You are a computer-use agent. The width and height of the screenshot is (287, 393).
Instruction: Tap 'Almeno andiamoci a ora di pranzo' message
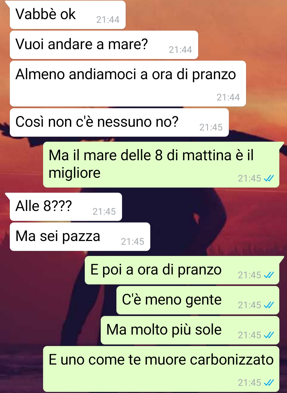tap(128, 84)
